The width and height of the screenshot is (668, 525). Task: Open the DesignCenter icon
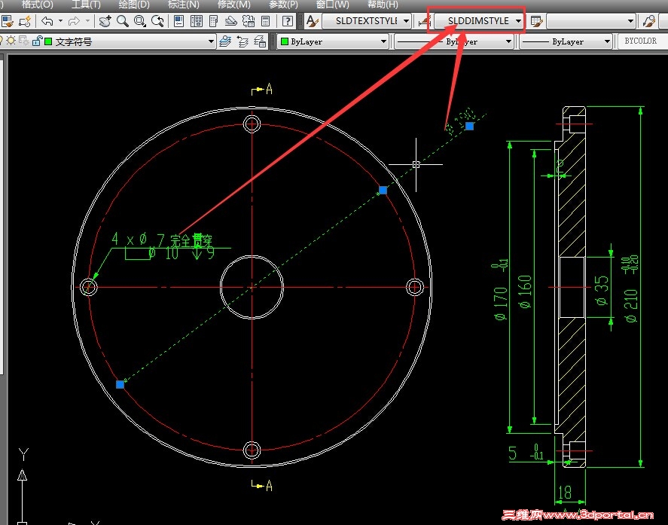pyautogui.click(x=197, y=21)
